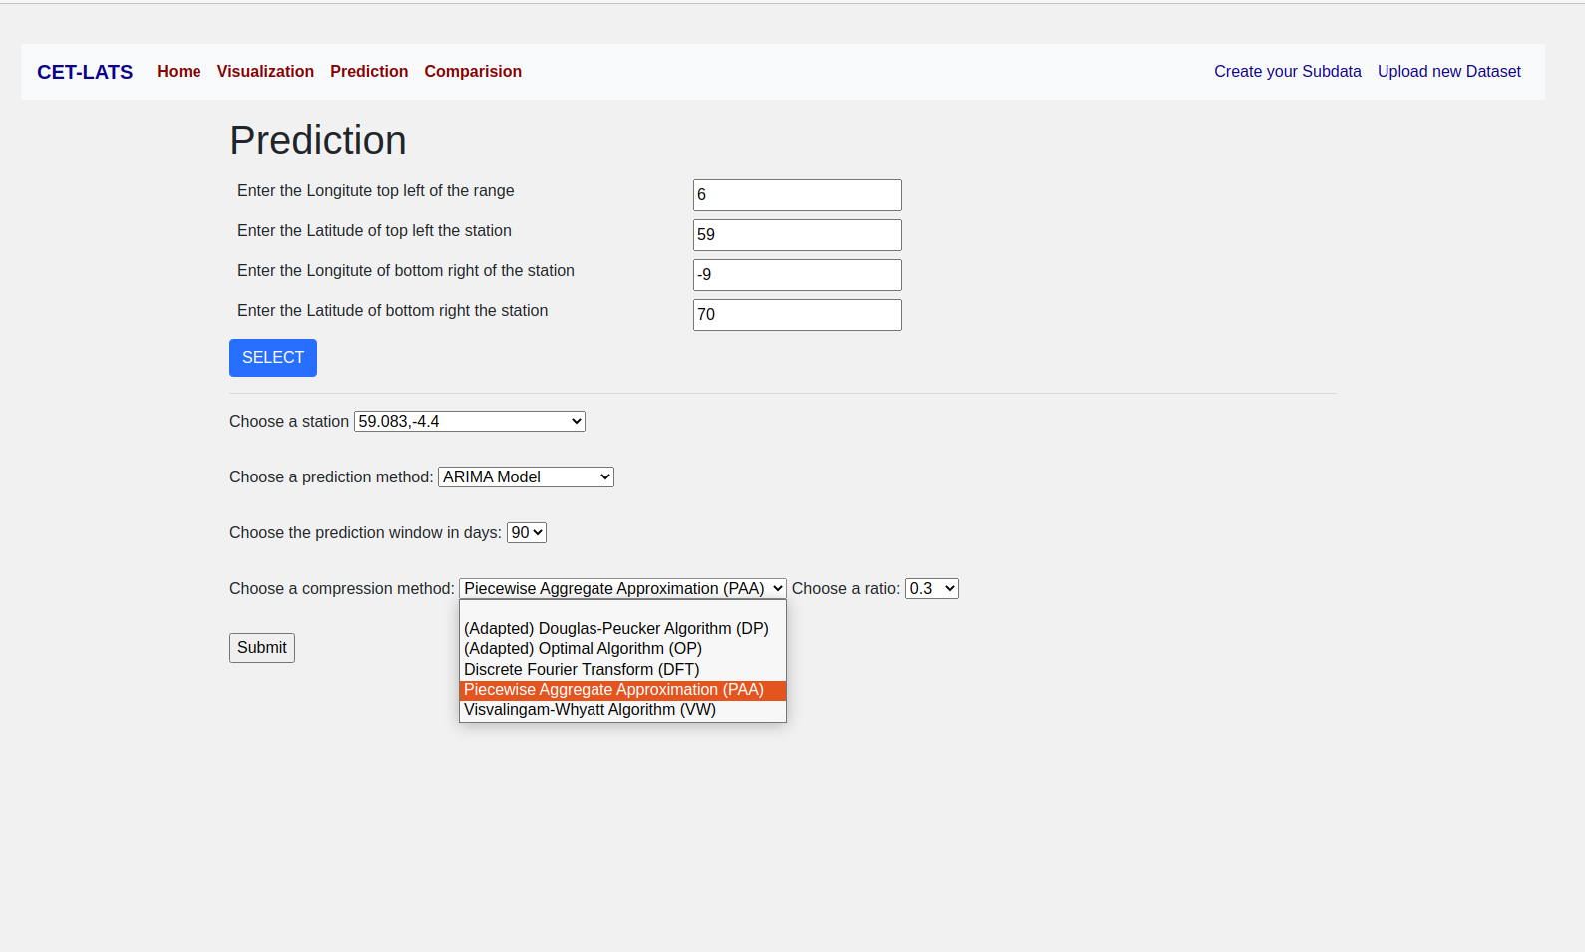The image size is (1585, 952).
Task: Click the Latitude bottom right input containing 70
Action: tap(796, 315)
